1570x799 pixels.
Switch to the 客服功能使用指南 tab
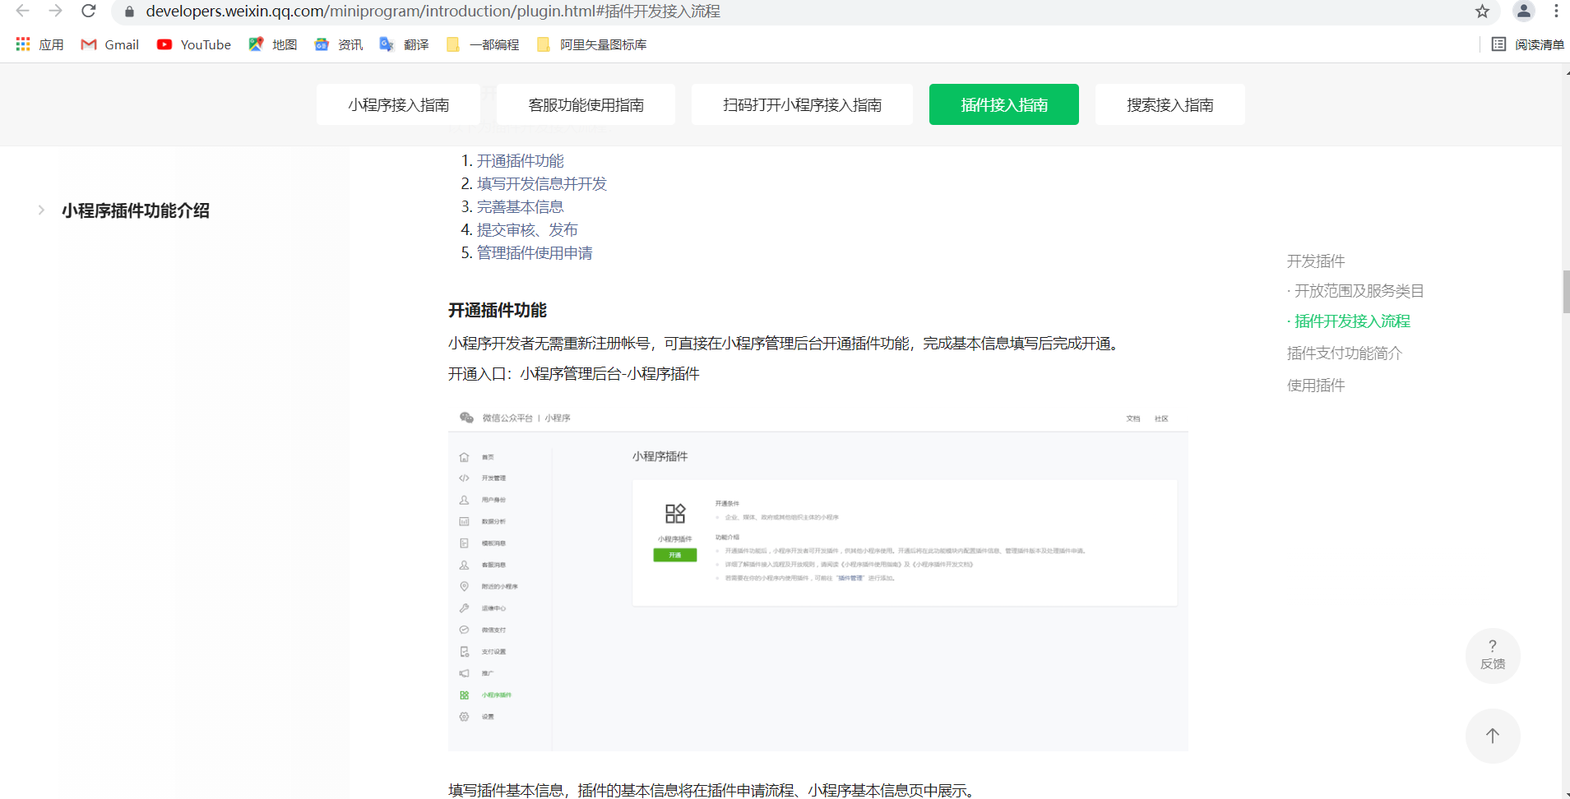click(586, 104)
